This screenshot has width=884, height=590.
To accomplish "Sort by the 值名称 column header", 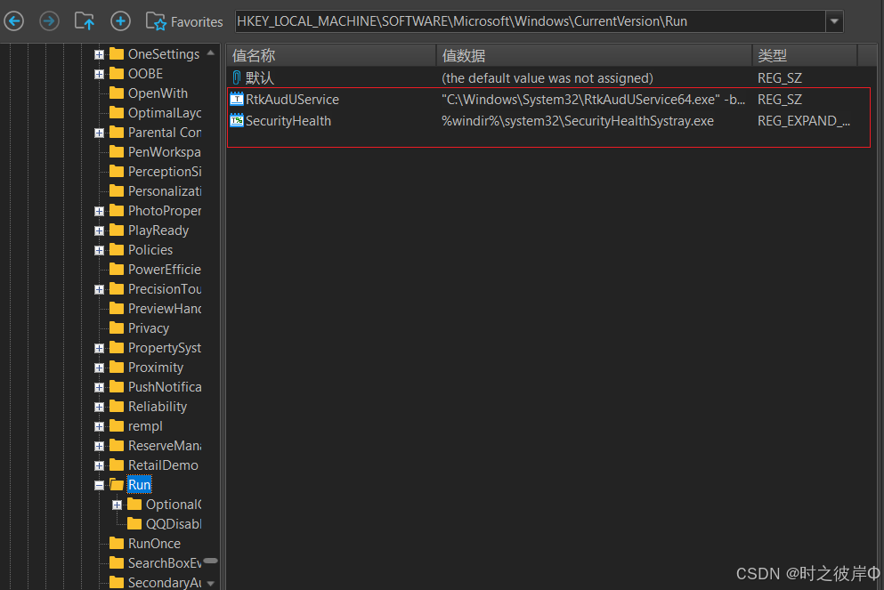I will point(331,55).
